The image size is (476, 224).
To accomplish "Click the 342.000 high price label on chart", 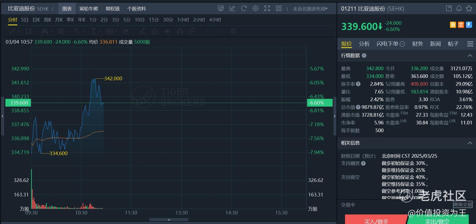I will [x=113, y=78].
